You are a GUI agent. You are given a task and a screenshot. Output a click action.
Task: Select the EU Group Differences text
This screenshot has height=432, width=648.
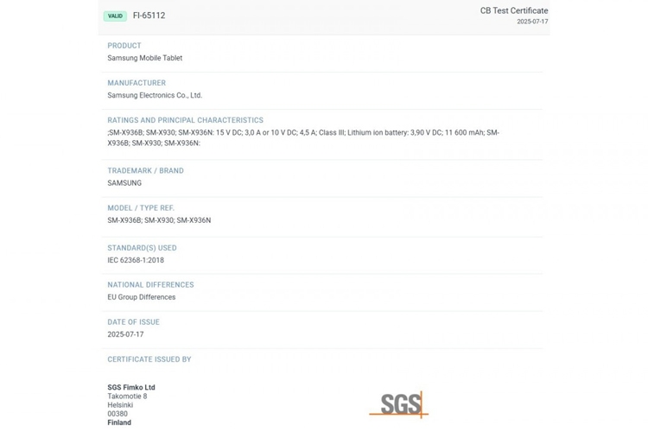click(x=142, y=297)
